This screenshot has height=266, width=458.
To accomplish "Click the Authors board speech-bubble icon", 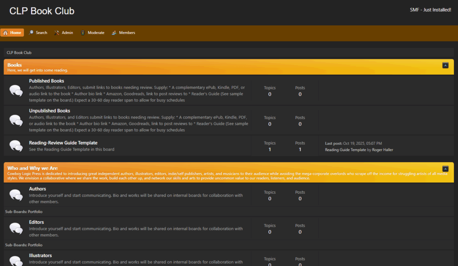I will [16, 195].
